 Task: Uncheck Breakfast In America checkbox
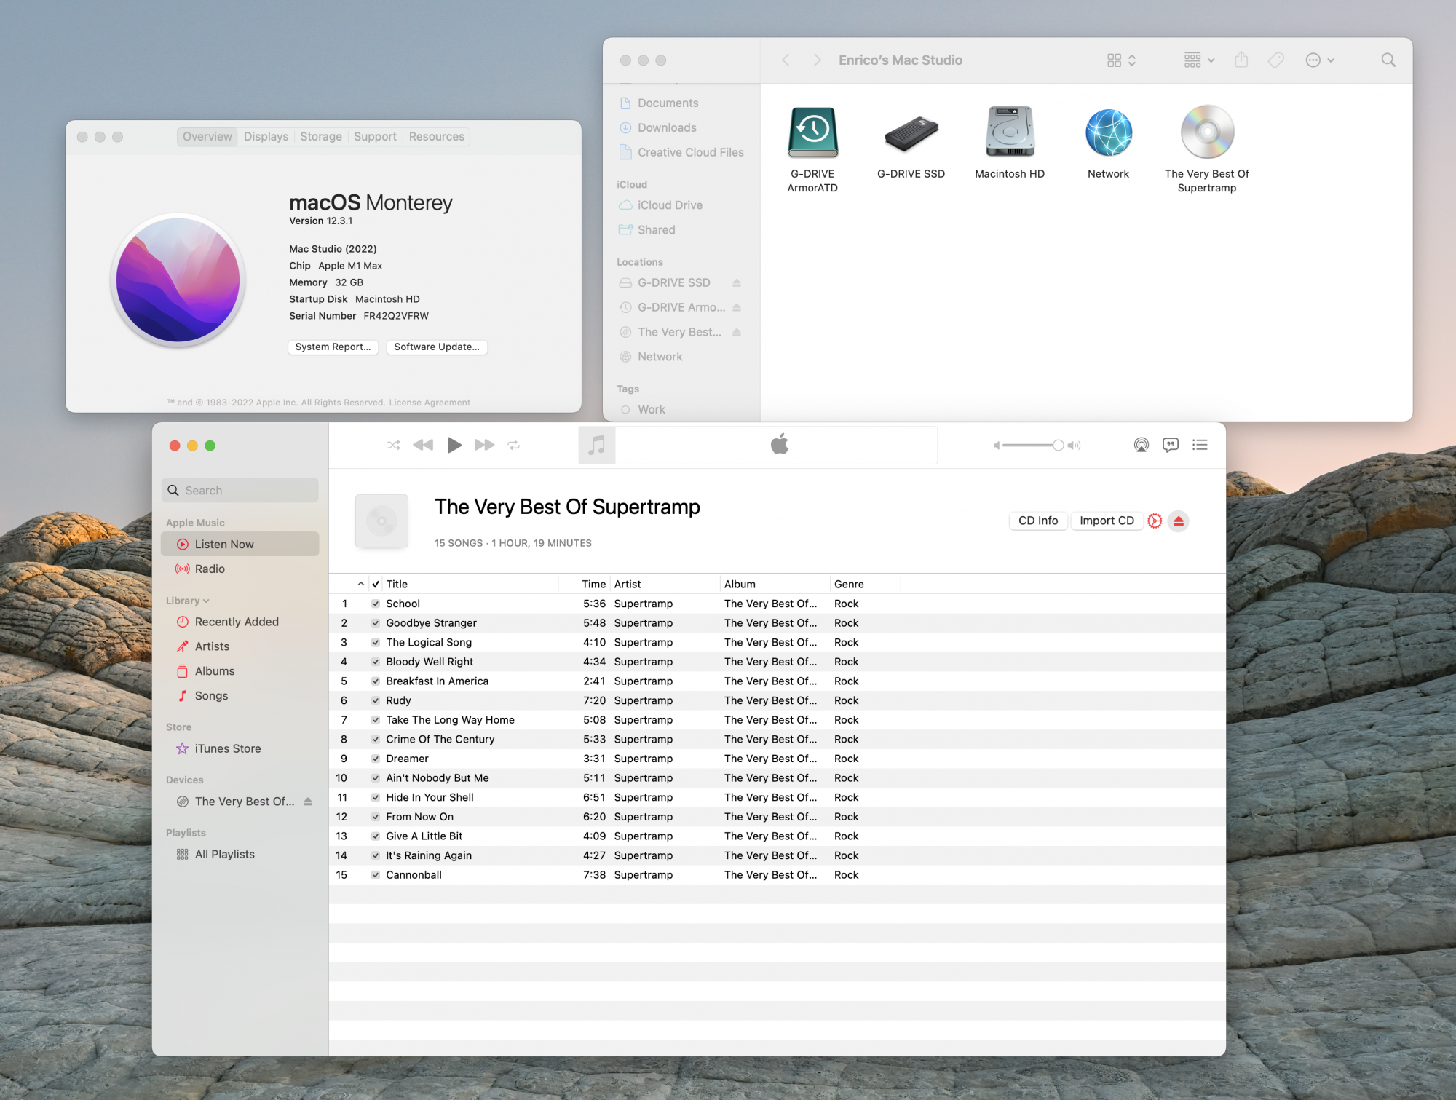[376, 681]
